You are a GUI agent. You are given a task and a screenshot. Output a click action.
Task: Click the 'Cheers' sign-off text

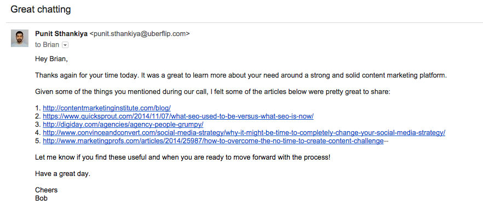pos(46,190)
